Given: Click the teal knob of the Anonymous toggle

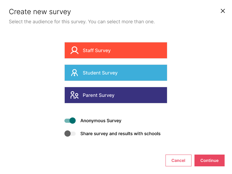Looking at the screenshot, I should tap(73, 120).
